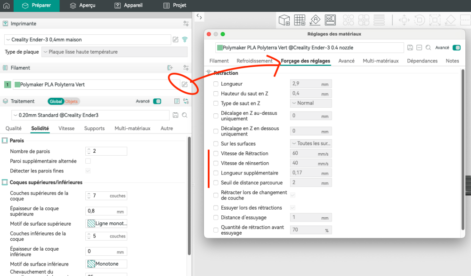
Task: Open the Vitesse tab in process settings
Action: [66, 128]
